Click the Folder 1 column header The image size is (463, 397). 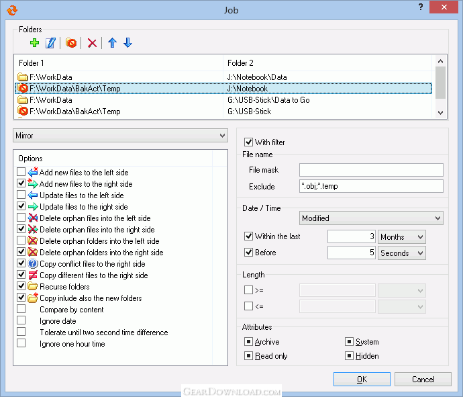pyautogui.click(x=119, y=63)
